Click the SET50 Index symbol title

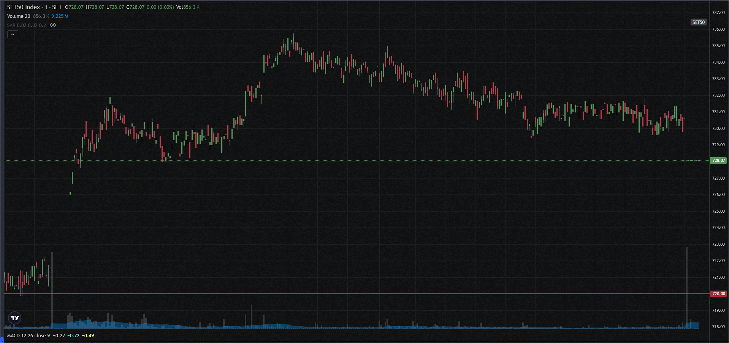coord(24,7)
